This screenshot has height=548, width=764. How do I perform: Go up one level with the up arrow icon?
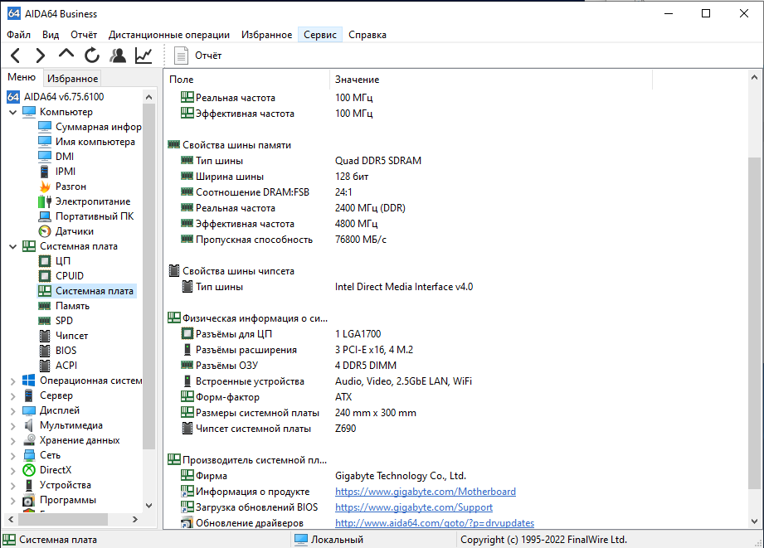click(x=66, y=54)
